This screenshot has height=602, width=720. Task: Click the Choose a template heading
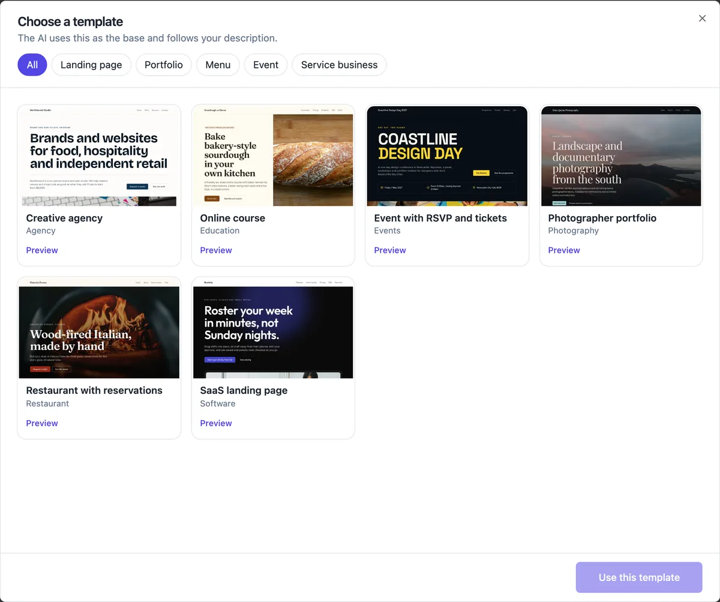click(70, 22)
